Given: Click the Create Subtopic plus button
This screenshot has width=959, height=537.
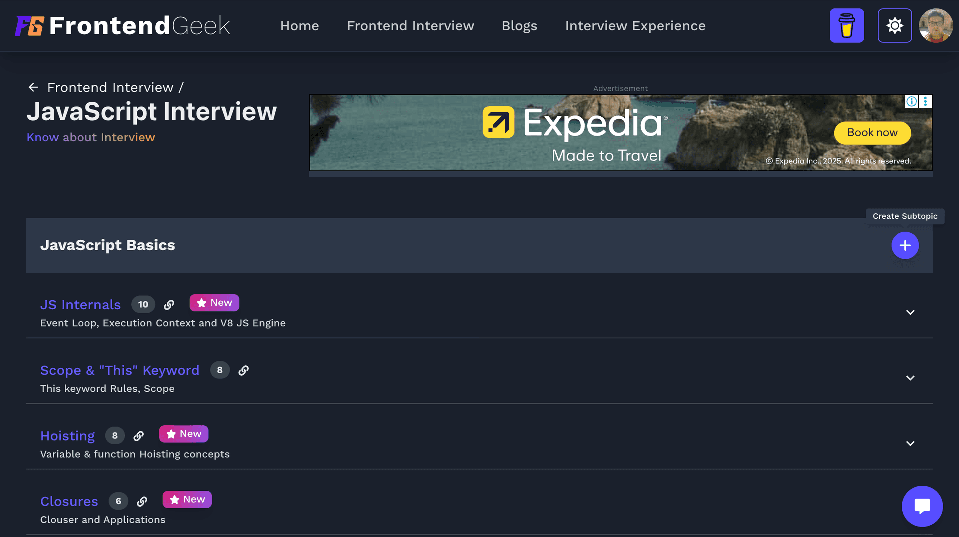Looking at the screenshot, I should pos(905,245).
